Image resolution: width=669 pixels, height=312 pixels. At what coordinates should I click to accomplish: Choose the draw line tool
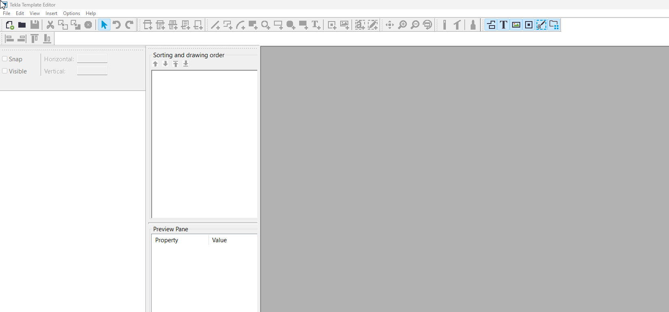215,25
